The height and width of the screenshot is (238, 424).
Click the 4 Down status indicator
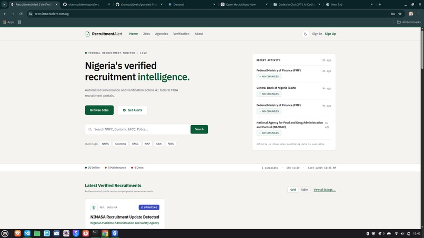pyautogui.click(x=137, y=168)
